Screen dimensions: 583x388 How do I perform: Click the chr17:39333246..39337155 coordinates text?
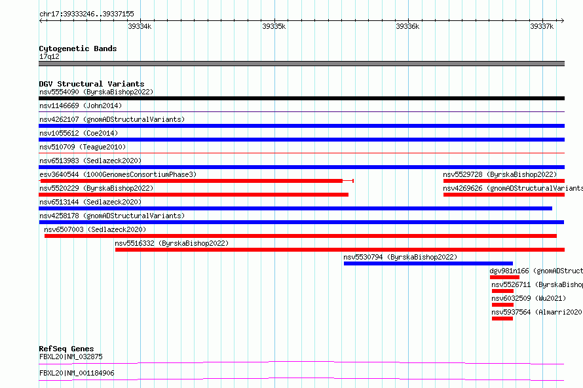pos(86,14)
